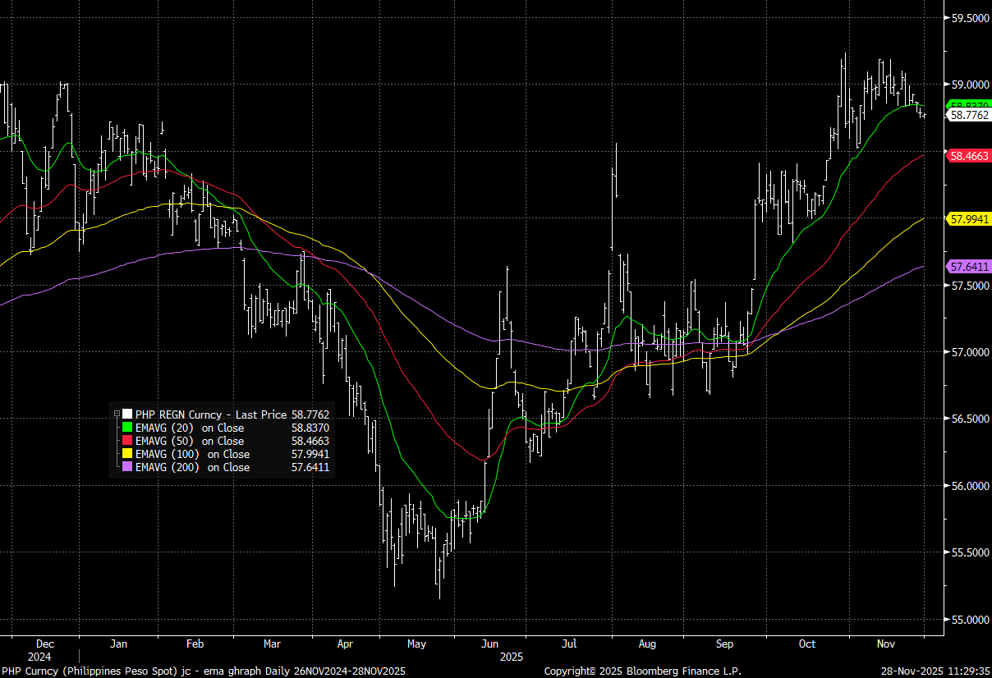Click the yellow 57.9941 axis price tag
The width and height of the screenshot is (992, 678).
pos(968,218)
